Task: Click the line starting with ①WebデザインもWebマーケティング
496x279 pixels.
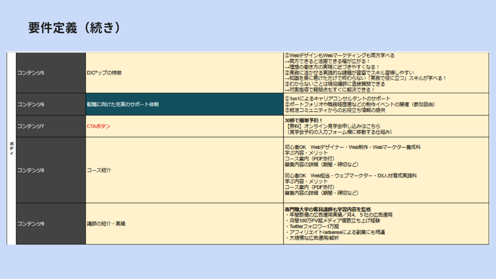Action: (x=340, y=56)
